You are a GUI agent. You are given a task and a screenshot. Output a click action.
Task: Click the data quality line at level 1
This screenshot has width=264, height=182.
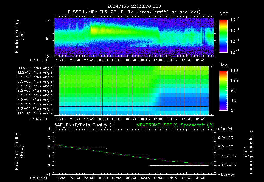point(128,156)
